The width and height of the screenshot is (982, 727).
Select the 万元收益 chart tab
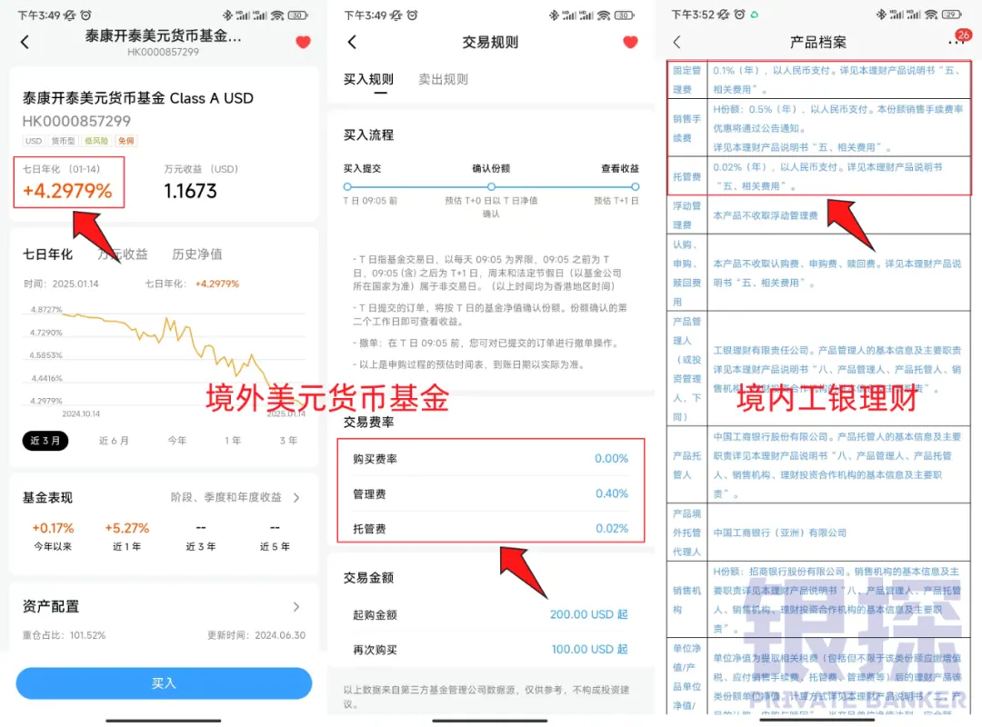coord(123,254)
